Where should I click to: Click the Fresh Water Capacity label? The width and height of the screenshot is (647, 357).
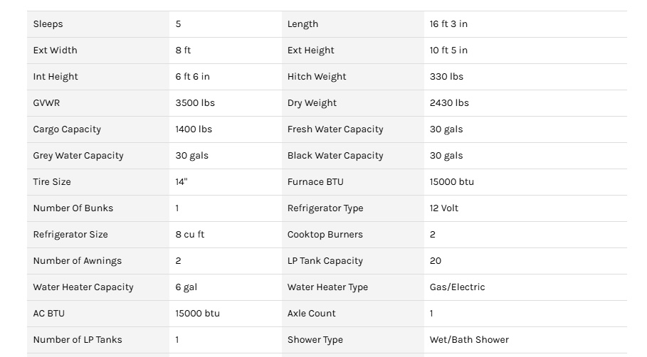(335, 129)
